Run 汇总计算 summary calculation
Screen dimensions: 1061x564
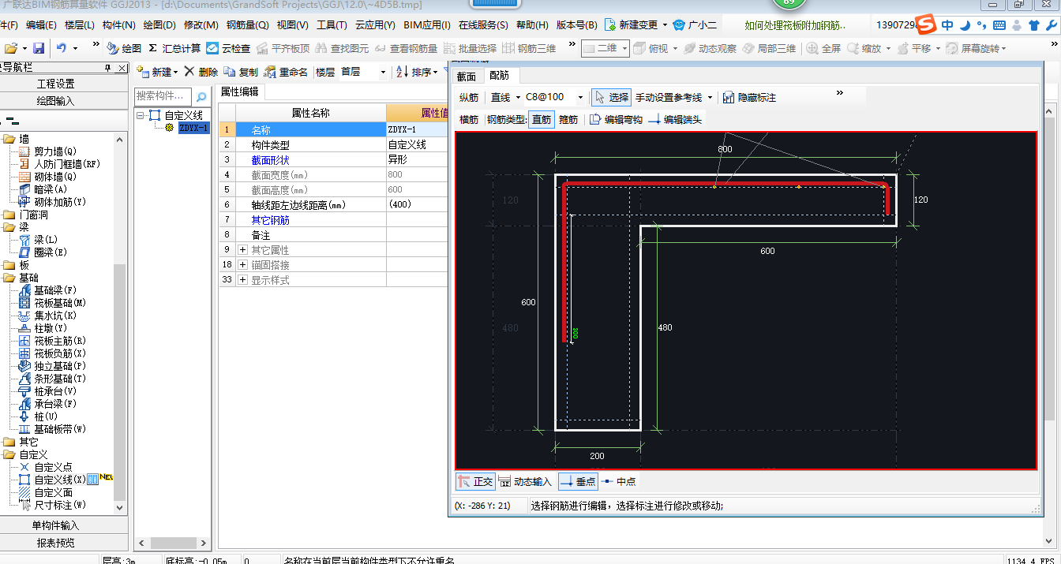pos(174,48)
